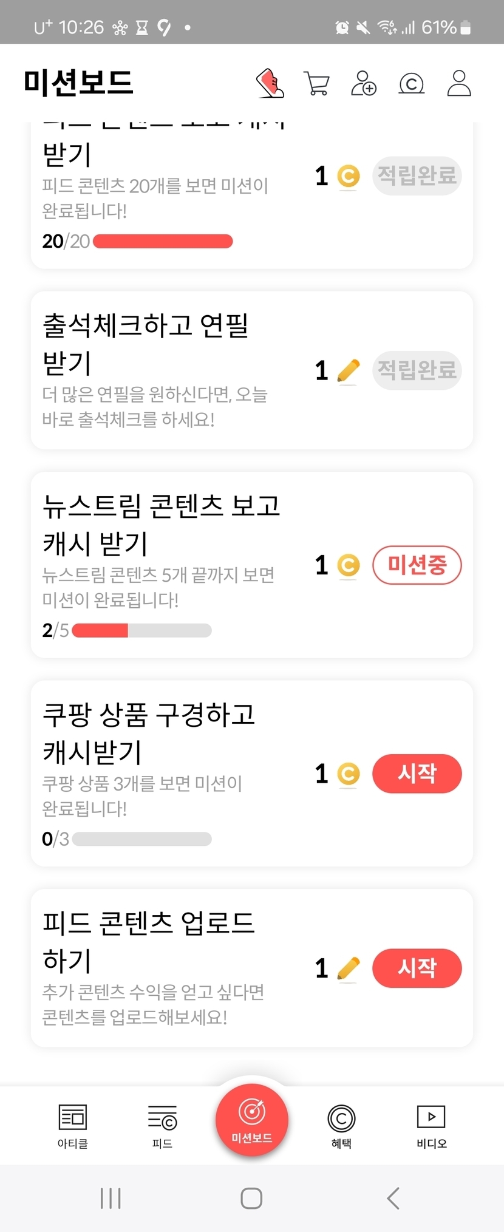Viewport: 504px width, 1232px height.
Task: Go to the 비디오 tab
Action: point(431,1125)
